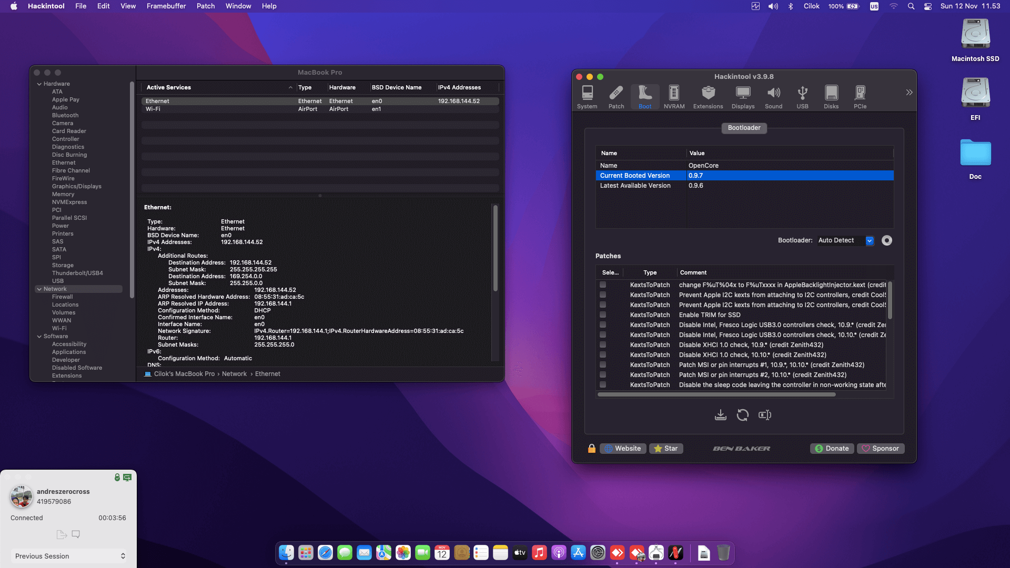Click the refresh patches icon
Screen dimensions: 1010x568
[742, 415]
